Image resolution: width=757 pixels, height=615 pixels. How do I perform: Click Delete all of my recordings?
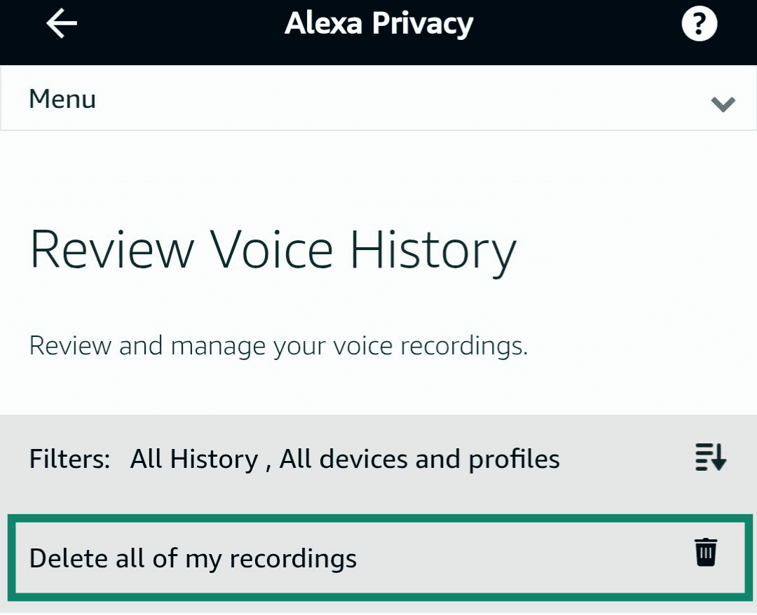point(193,558)
